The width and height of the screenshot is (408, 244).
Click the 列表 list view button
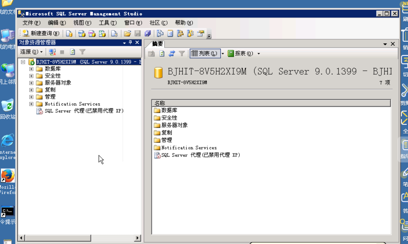(x=205, y=54)
